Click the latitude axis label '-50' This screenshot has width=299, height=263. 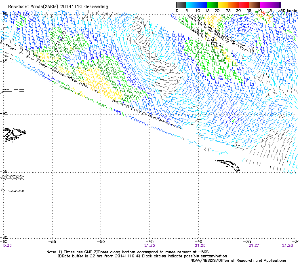[x=4, y=113]
